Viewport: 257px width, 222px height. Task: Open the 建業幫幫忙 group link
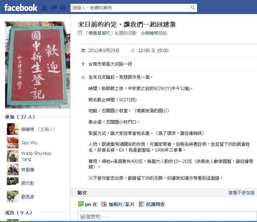[99, 33]
